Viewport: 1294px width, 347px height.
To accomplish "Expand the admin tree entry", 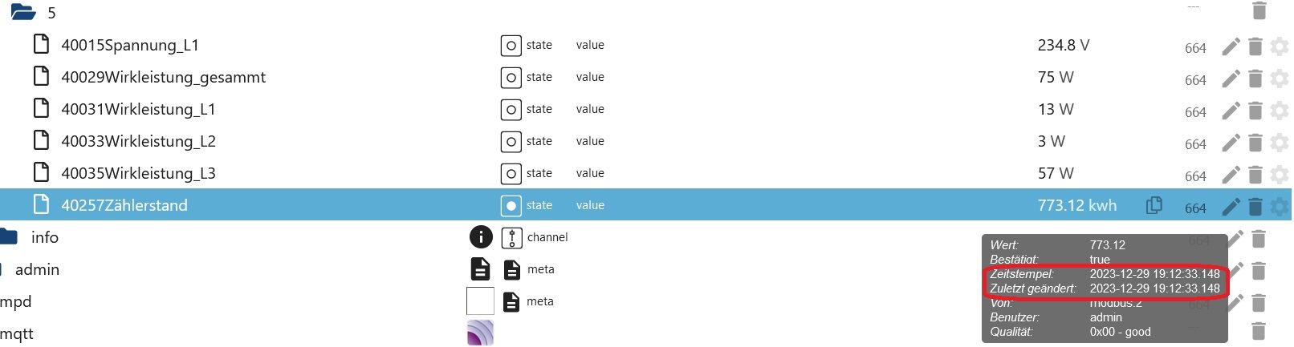I will point(37,269).
